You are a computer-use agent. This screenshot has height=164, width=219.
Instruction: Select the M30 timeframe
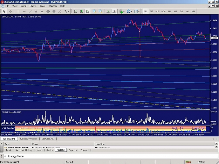point(163,12)
